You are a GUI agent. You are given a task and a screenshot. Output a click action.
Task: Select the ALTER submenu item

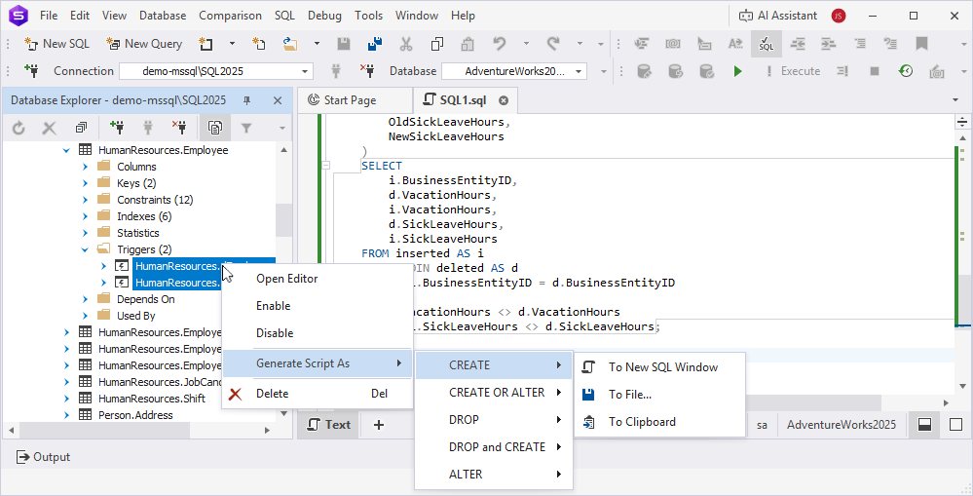coord(494,475)
